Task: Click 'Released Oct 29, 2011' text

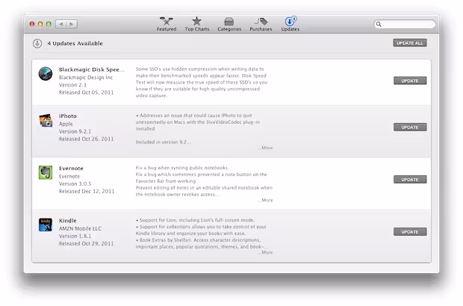Action: click(x=86, y=244)
